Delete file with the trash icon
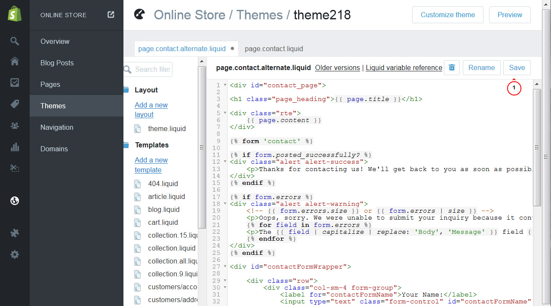The image size is (551, 306). (452, 67)
